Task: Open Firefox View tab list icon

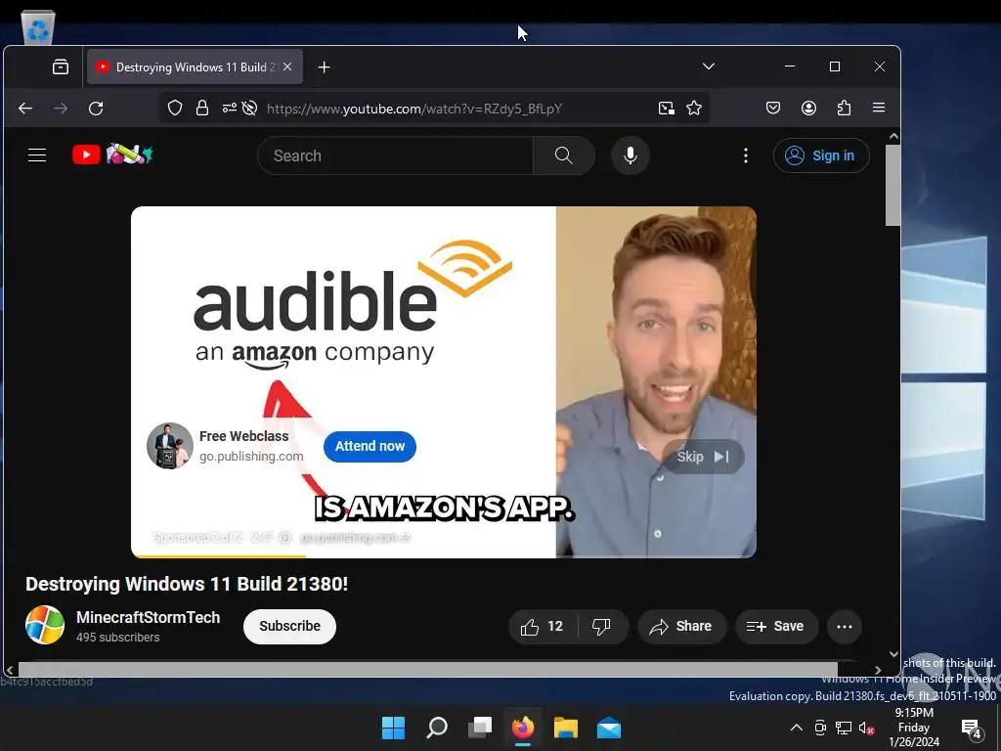Action: (x=61, y=67)
